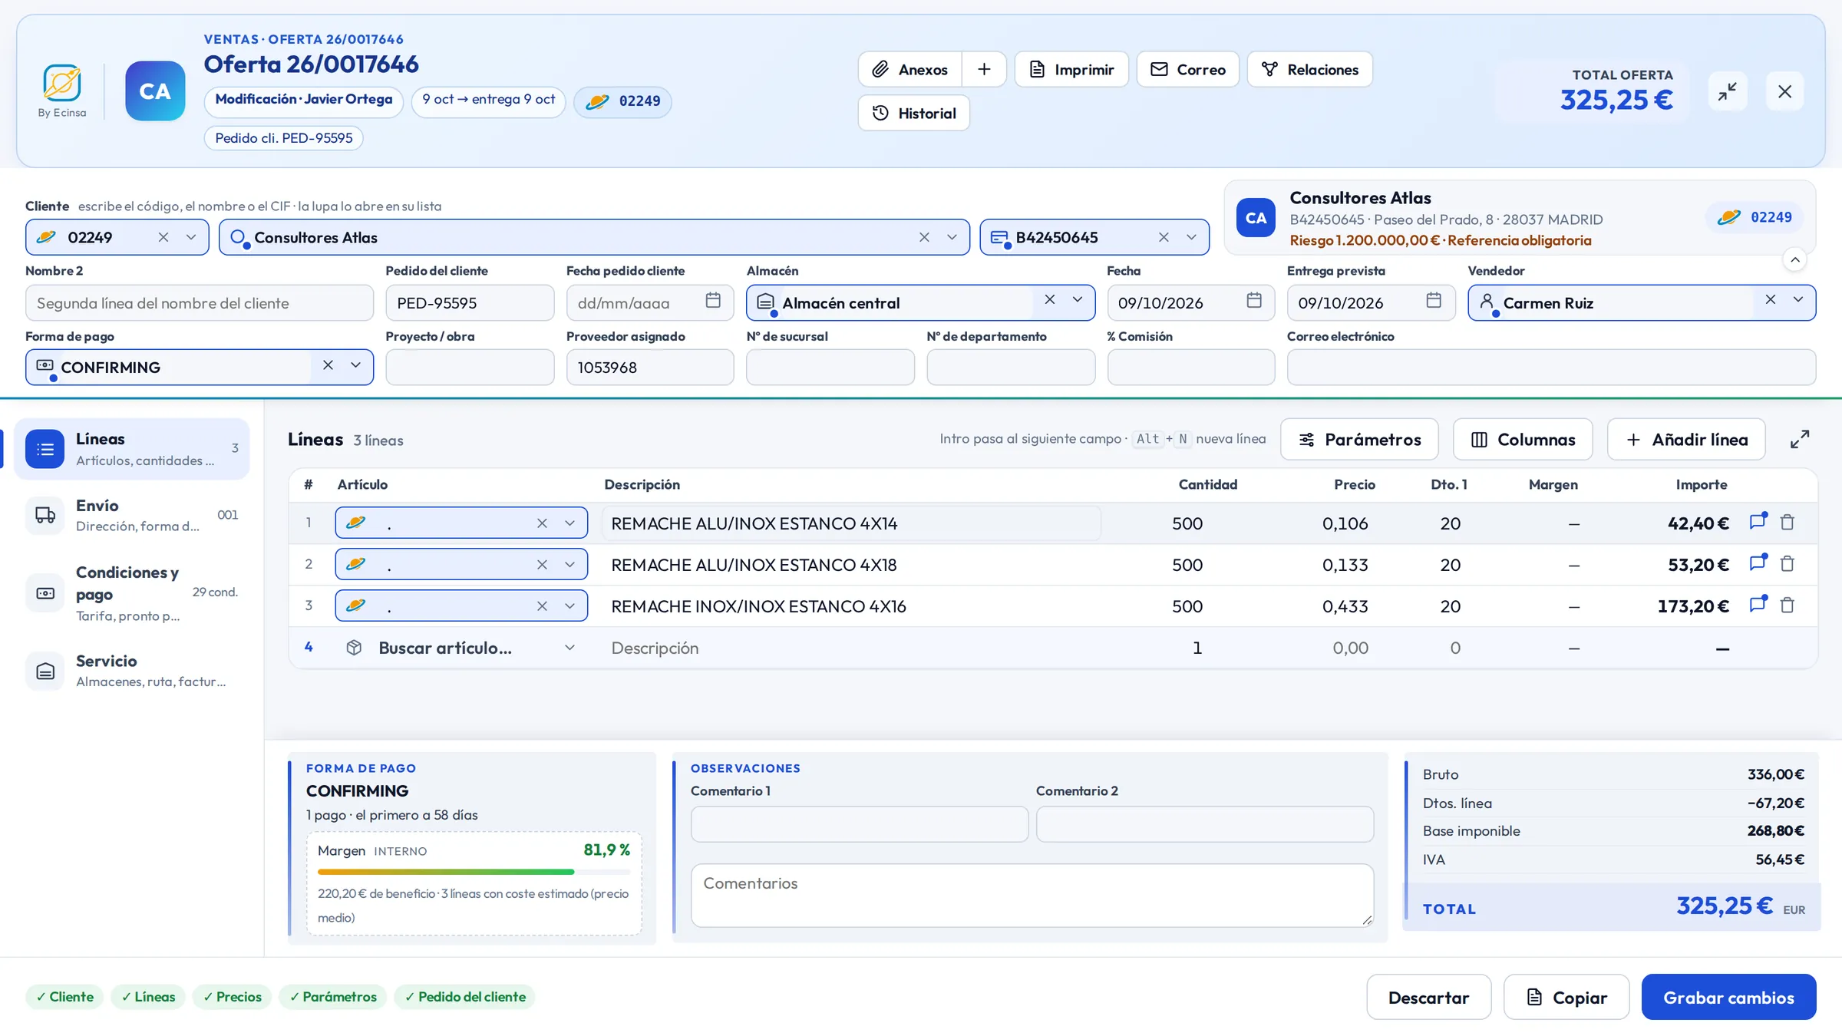Viewport: 1842px width, 1036px height.
Task: Clear the article in line 2
Action: pos(542,565)
